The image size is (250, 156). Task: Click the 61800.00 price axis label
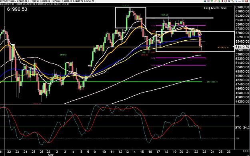pyautogui.click(x=242, y=7)
